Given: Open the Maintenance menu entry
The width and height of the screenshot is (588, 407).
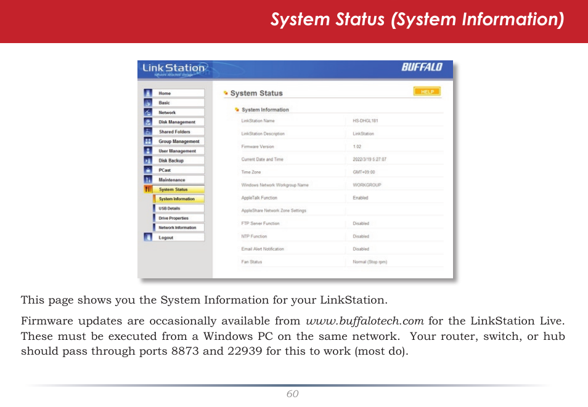Looking at the screenshot, I should [179, 180].
